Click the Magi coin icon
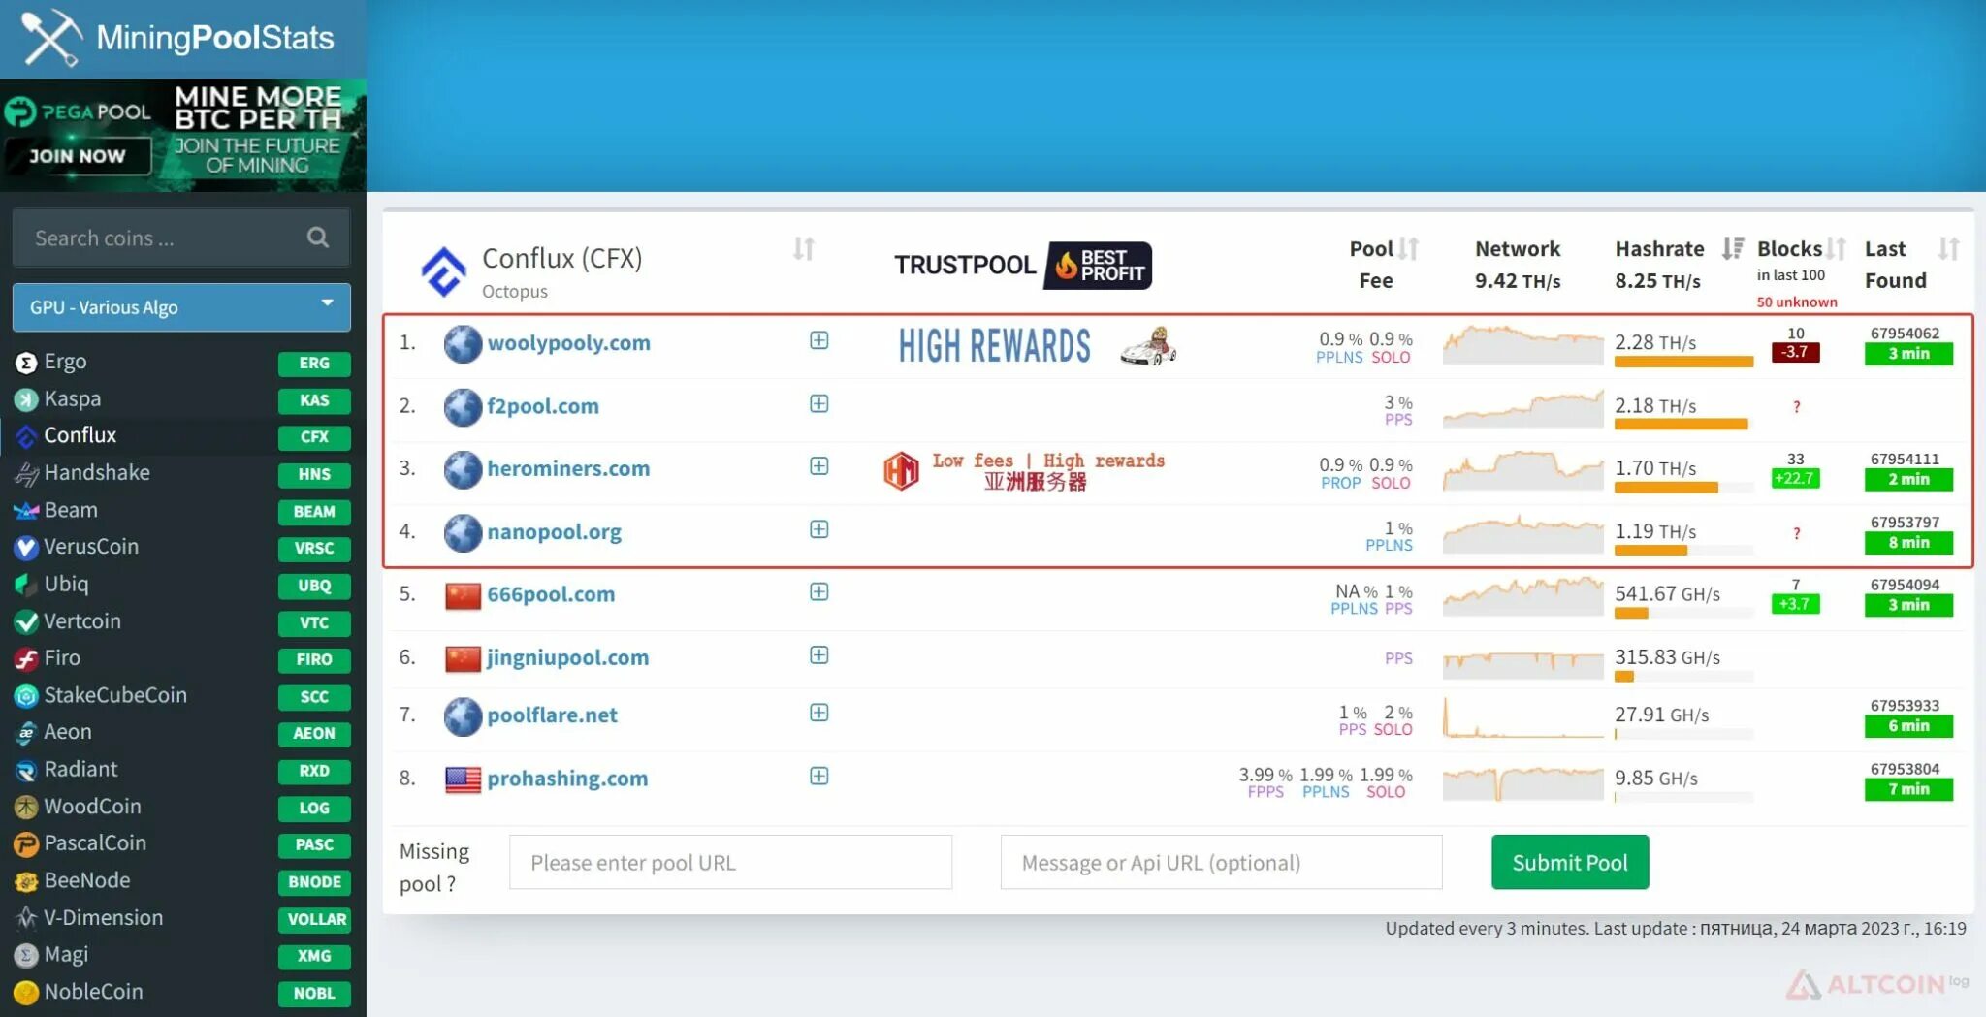This screenshot has width=1986, height=1017. (x=26, y=956)
